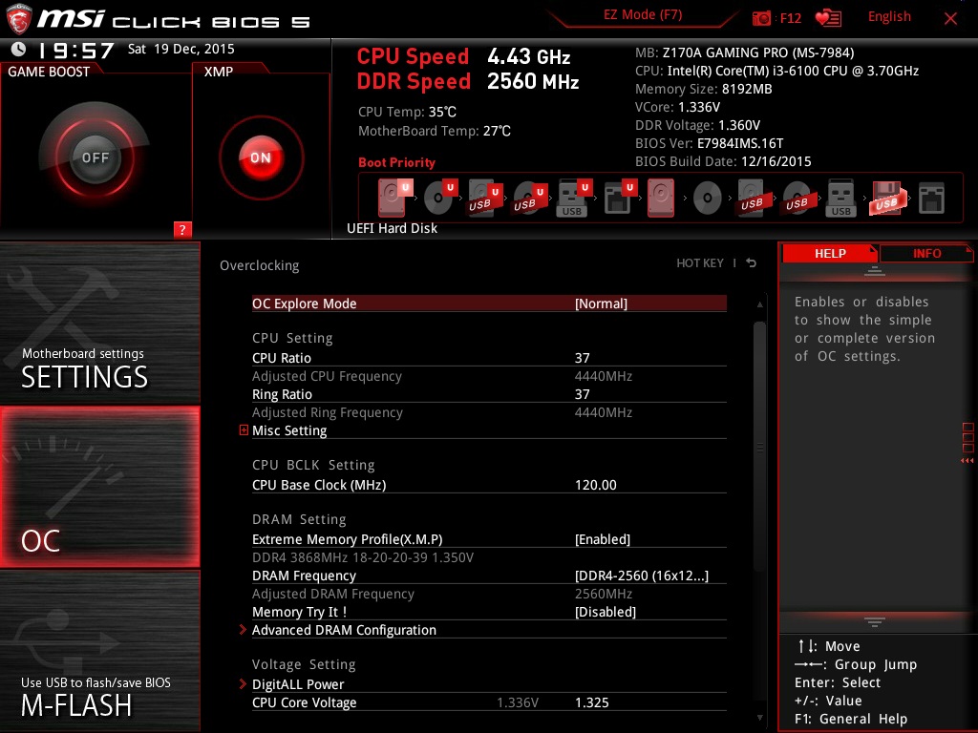Click the DDR4 3868MHz 18-20-20-39 1.350V text
Screen dimensions: 978x733
pos(363,557)
